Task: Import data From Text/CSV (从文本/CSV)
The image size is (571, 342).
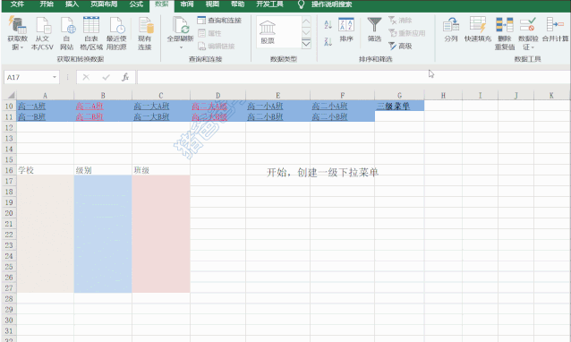Action: (42, 33)
